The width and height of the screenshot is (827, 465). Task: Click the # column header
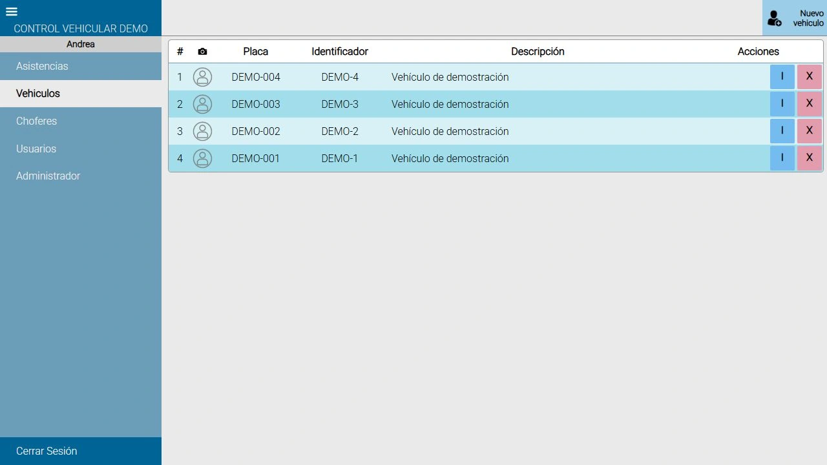(x=180, y=52)
